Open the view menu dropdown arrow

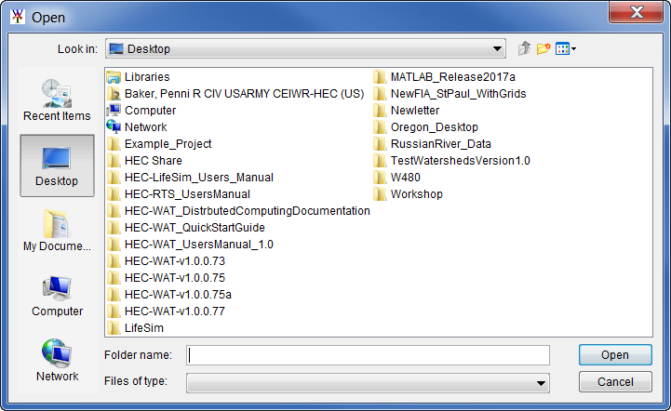click(574, 48)
